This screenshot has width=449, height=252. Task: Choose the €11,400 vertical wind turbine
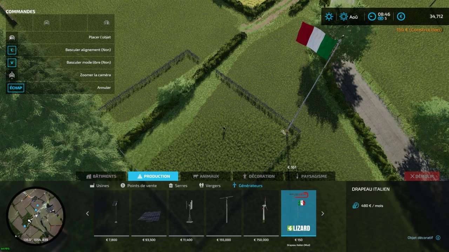click(186, 212)
